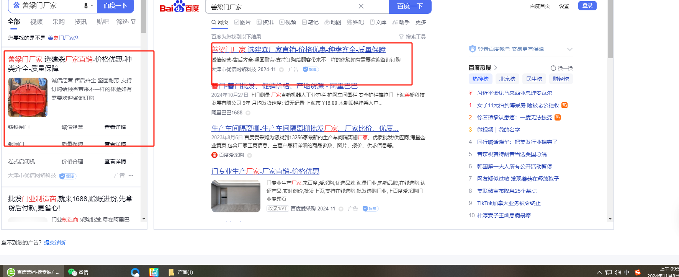The height and width of the screenshot is (277, 679).
Task: Click the Baidu paw icon in mobile search box
Action: tap(16, 5)
